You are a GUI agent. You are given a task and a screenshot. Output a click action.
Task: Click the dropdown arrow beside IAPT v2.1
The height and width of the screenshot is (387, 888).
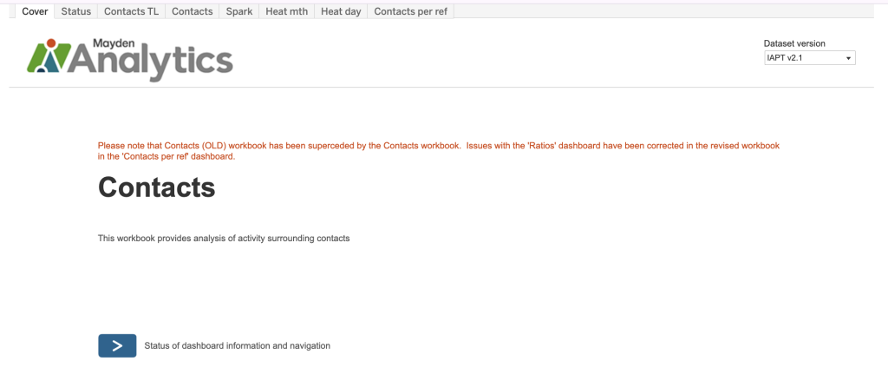tap(848, 58)
